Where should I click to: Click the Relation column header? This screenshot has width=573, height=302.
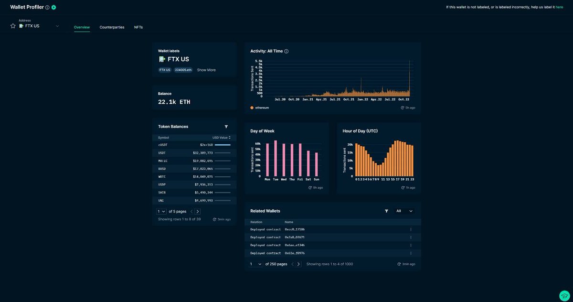click(256, 222)
